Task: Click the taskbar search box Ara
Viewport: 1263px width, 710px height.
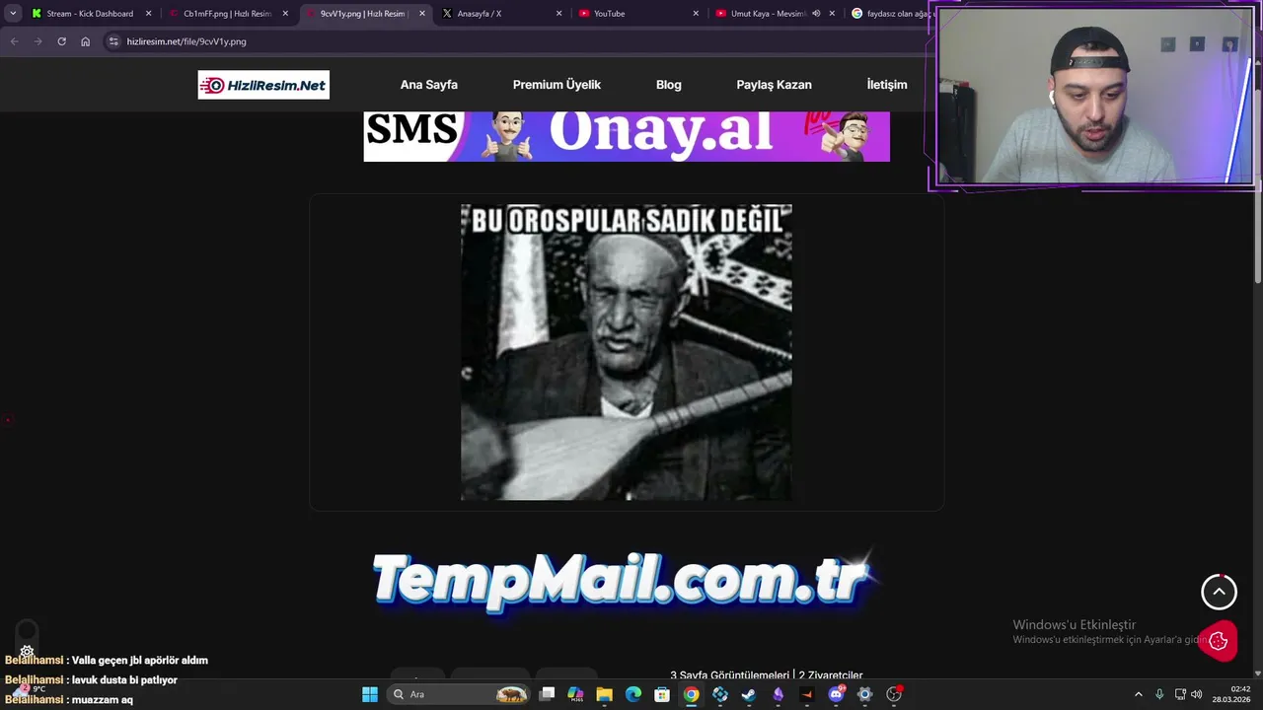Action: click(x=459, y=694)
